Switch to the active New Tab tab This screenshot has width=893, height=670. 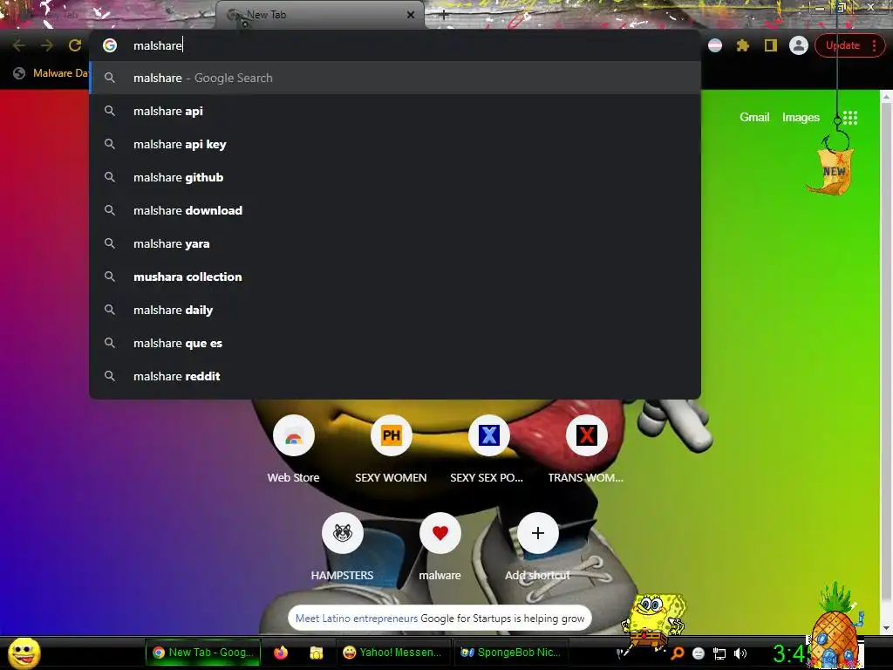320,15
